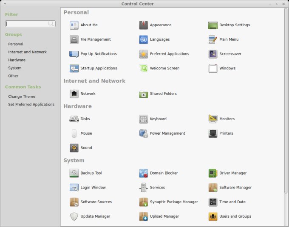Image resolution: width=289 pixels, height=227 pixels.
Task: Click the Filter search input field
Action: click(27, 24)
